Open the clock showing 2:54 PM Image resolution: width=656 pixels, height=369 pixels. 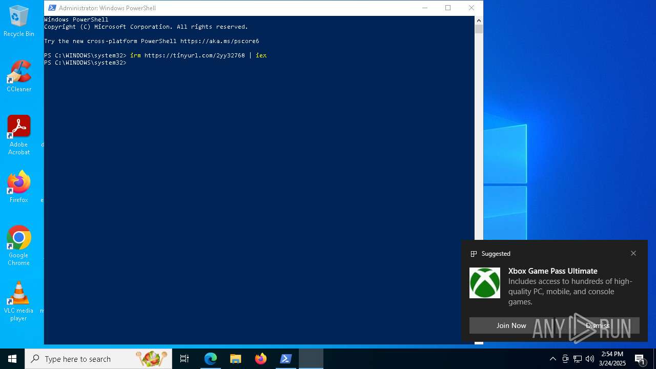(612, 359)
